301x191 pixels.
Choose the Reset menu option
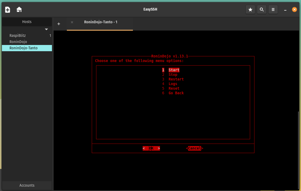pos(174,88)
